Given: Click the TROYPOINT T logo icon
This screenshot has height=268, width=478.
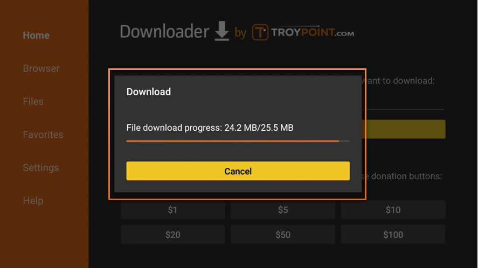Looking at the screenshot, I should pos(260,32).
